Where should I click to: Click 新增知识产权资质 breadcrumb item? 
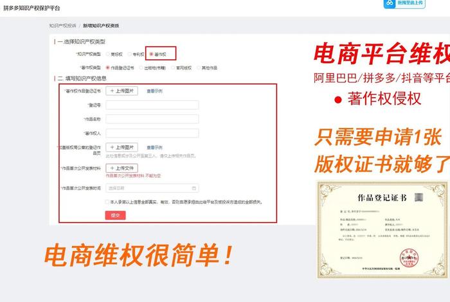click(101, 26)
